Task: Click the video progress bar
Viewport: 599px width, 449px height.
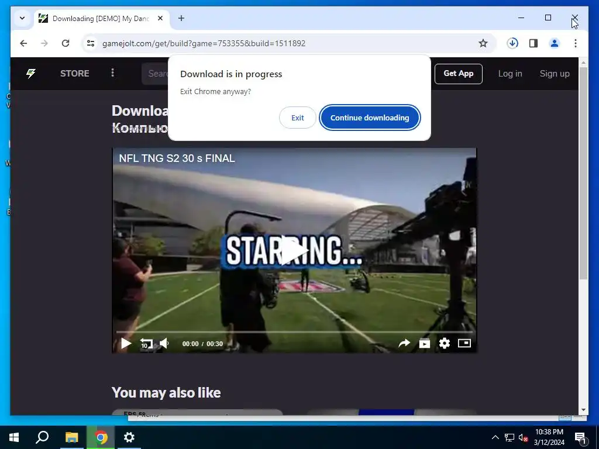Action: click(x=294, y=332)
